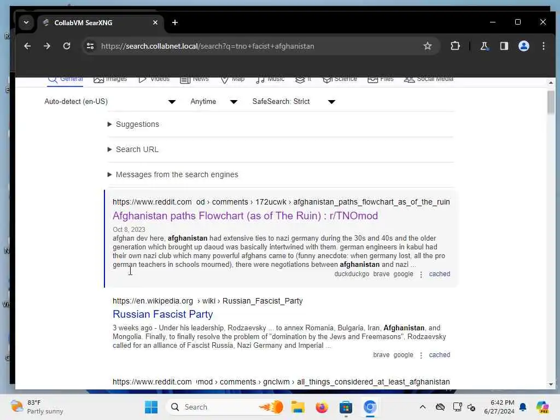Click the vertical scrollbar thumb
This screenshot has width=560, height=420.
tap(551, 102)
